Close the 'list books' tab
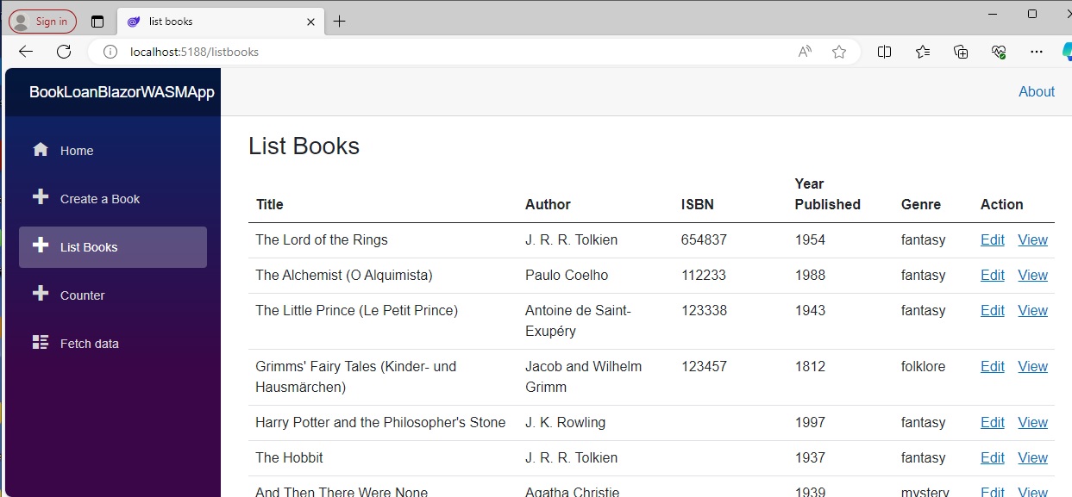Screen dimensions: 1072x497 (310, 22)
